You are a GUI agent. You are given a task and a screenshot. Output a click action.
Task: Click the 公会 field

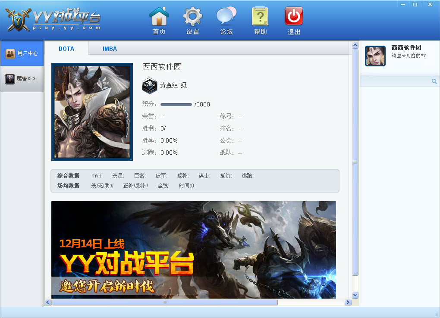pos(231,140)
